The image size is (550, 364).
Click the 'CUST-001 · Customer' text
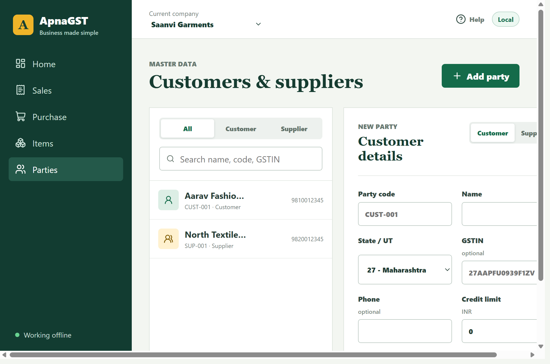[x=212, y=207]
